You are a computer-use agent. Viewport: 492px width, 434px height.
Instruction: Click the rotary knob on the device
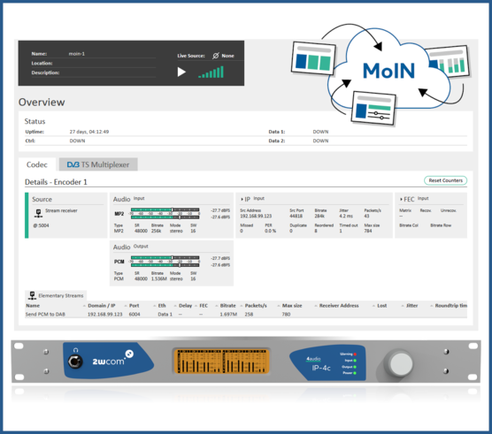400,364
